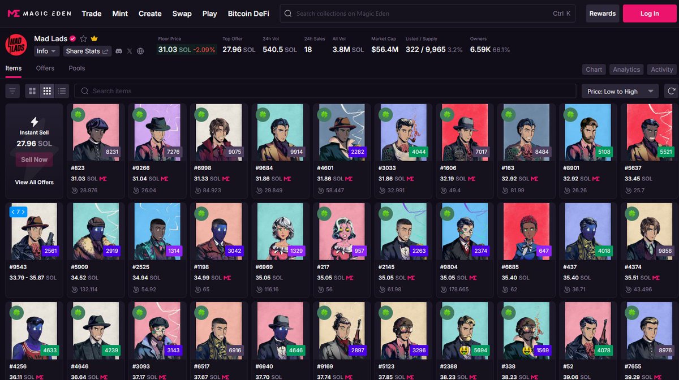Switch to list view layout
The height and width of the screenshot is (380, 679).
click(62, 91)
